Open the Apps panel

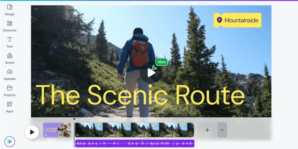pos(10,107)
